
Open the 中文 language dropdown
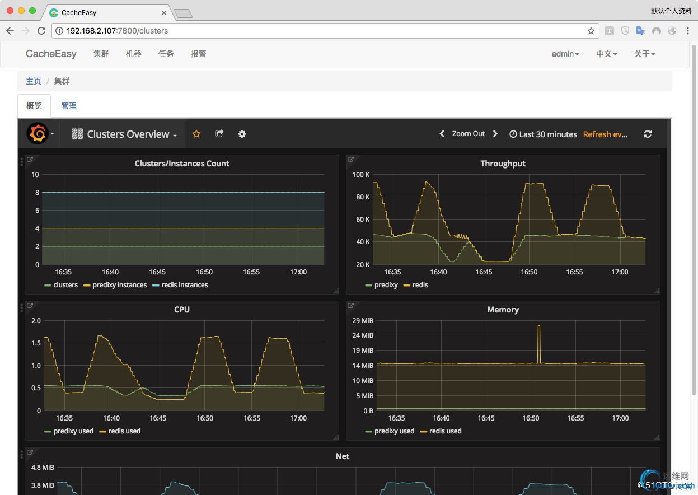coord(606,54)
